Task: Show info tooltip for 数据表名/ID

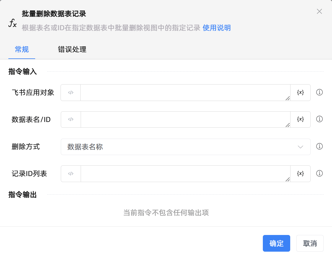Action: pyautogui.click(x=319, y=119)
